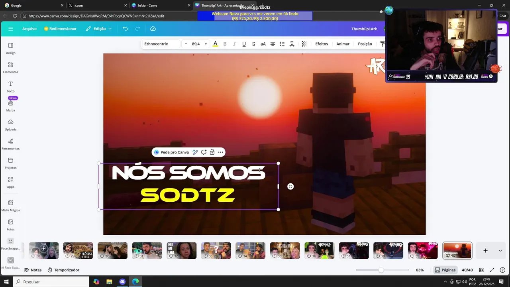The height and width of the screenshot is (287, 510).
Task: Undo the last action
Action: click(x=125, y=29)
